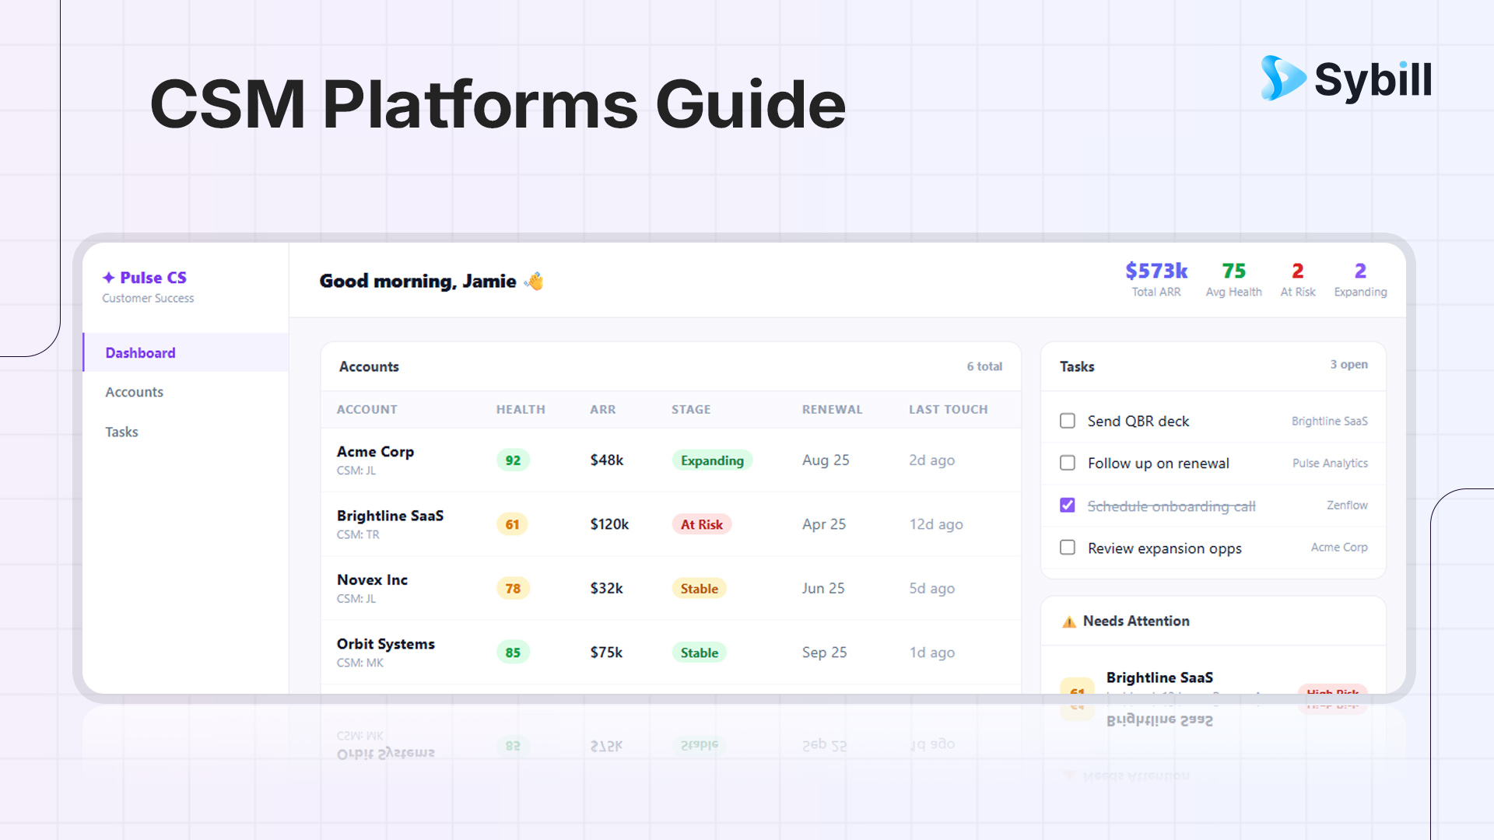Image resolution: width=1494 pixels, height=840 pixels.
Task: Check the Follow up on renewal checkbox
Action: (1068, 463)
